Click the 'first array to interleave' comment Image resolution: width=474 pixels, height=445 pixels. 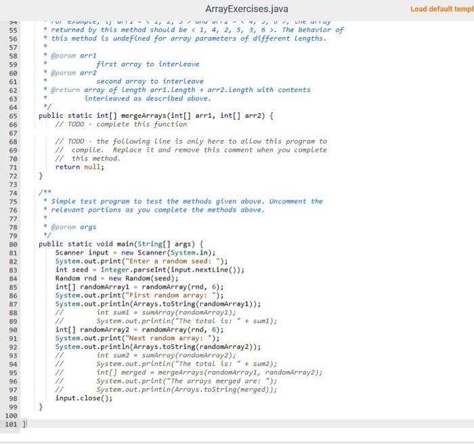148,64
